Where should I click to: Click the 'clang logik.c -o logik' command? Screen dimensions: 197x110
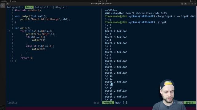(172, 16)
